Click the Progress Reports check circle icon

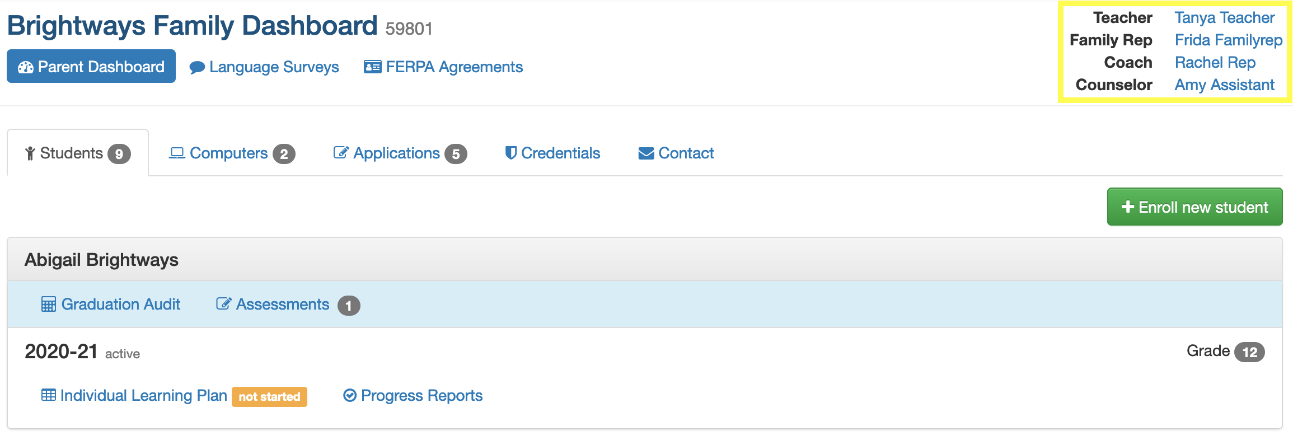tap(350, 395)
